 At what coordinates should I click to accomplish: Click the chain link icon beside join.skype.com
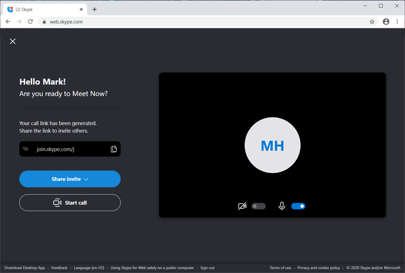point(25,149)
